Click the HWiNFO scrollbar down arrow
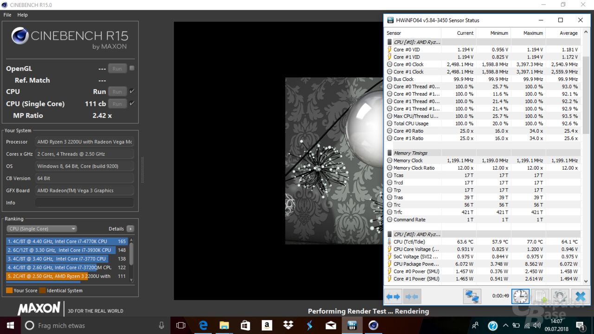The image size is (594, 334). tap(586, 281)
